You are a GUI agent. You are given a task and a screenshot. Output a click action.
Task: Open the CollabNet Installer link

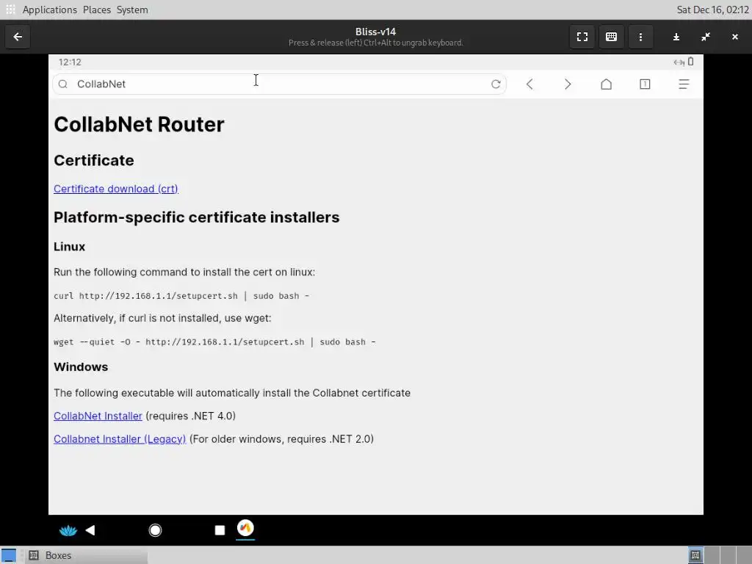[98, 416]
